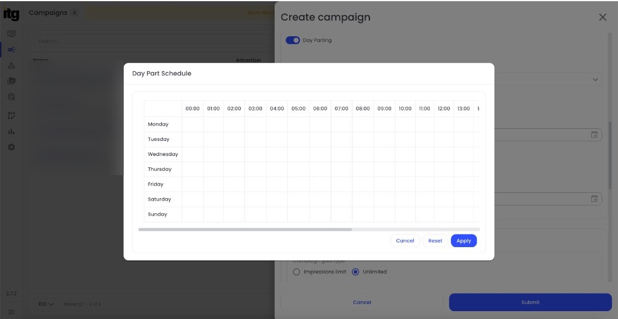This screenshot has width=618, height=319.
Task: Click the Thursday row label
Action: [159, 169]
